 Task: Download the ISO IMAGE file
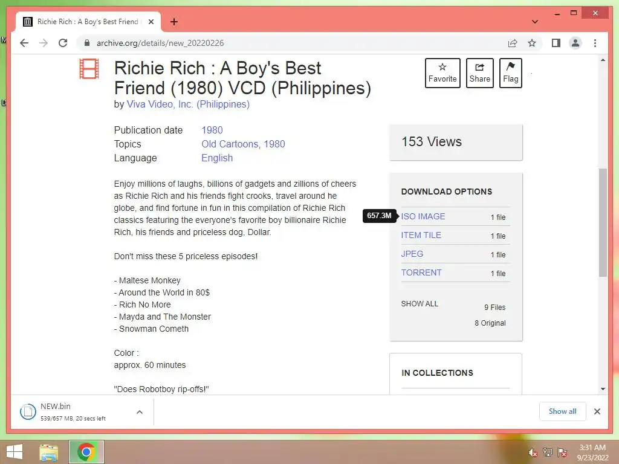pyautogui.click(x=423, y=217)
